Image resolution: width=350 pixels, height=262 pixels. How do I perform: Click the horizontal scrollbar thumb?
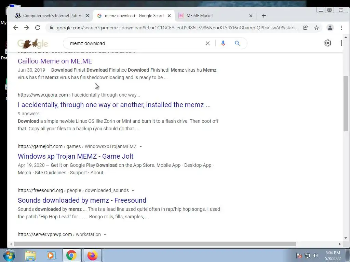155,244
